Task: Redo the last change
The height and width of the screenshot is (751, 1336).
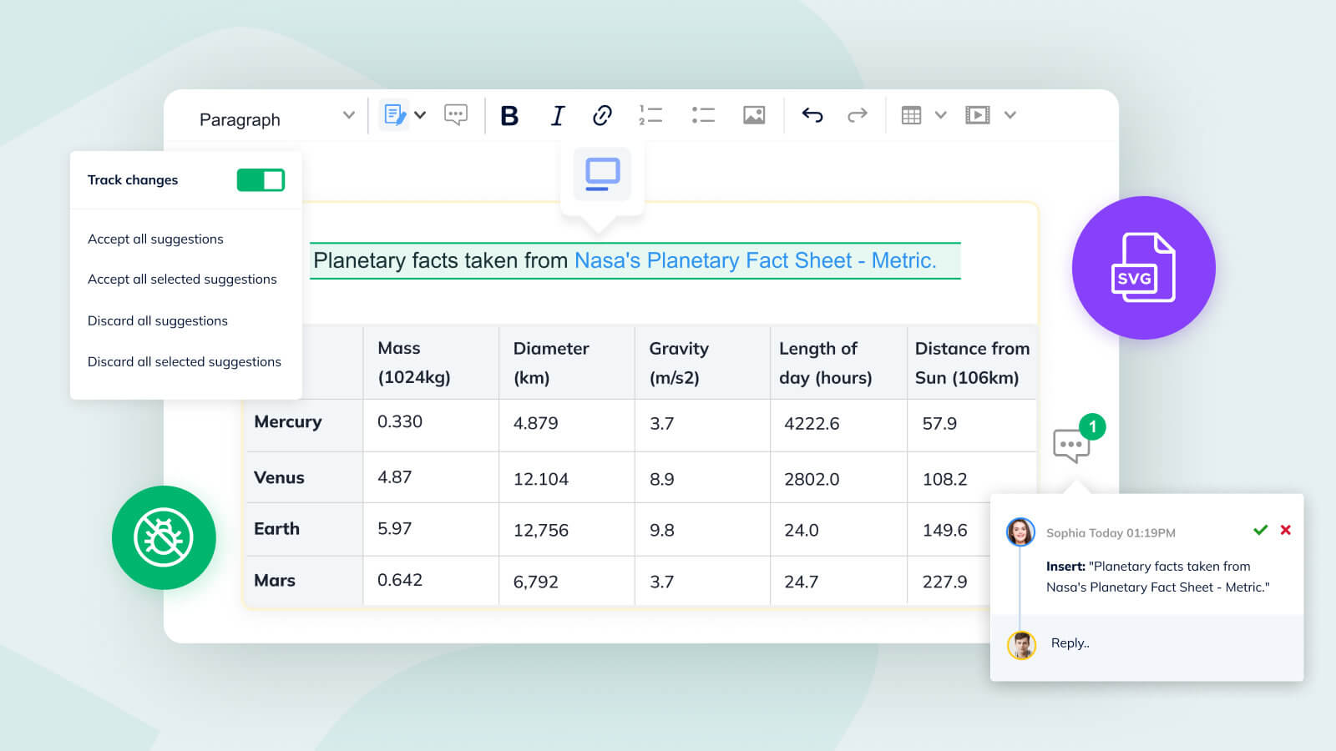Action: tap(858, 115)
